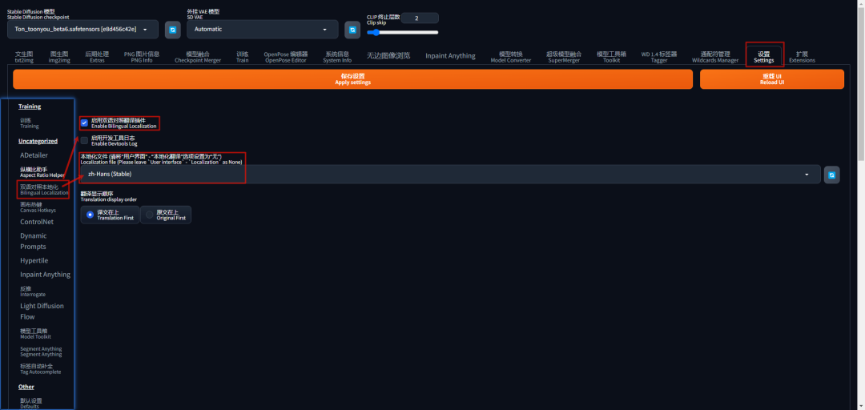The image size is (865, 410).
Task: Open ControlNet settings in sidebar
Action: (x=37, y=222)
